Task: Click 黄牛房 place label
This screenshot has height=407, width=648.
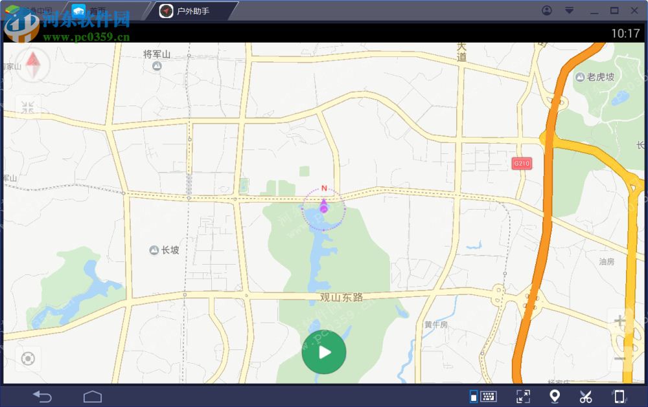Action: point(436,325)
